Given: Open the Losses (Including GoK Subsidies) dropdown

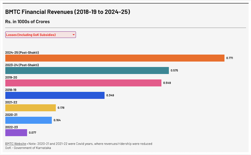Looking at the screenshot, I should (x=40, y=35).
